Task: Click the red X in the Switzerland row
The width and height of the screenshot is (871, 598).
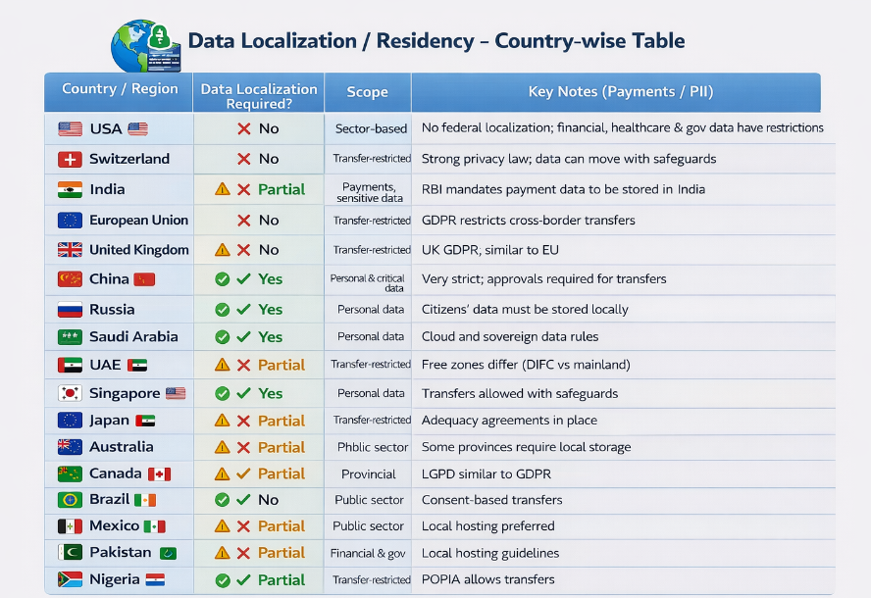Action: pyautogui.click(x=244, y=159)
